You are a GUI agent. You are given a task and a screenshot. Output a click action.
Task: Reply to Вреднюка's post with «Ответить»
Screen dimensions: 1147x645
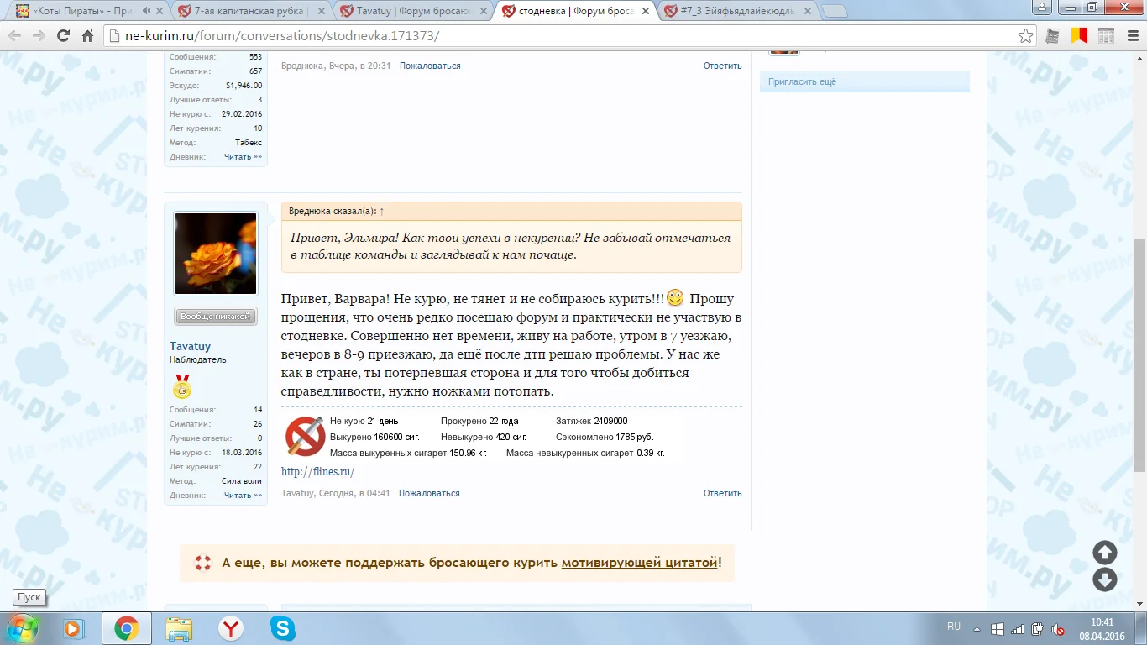pos(722,66)
